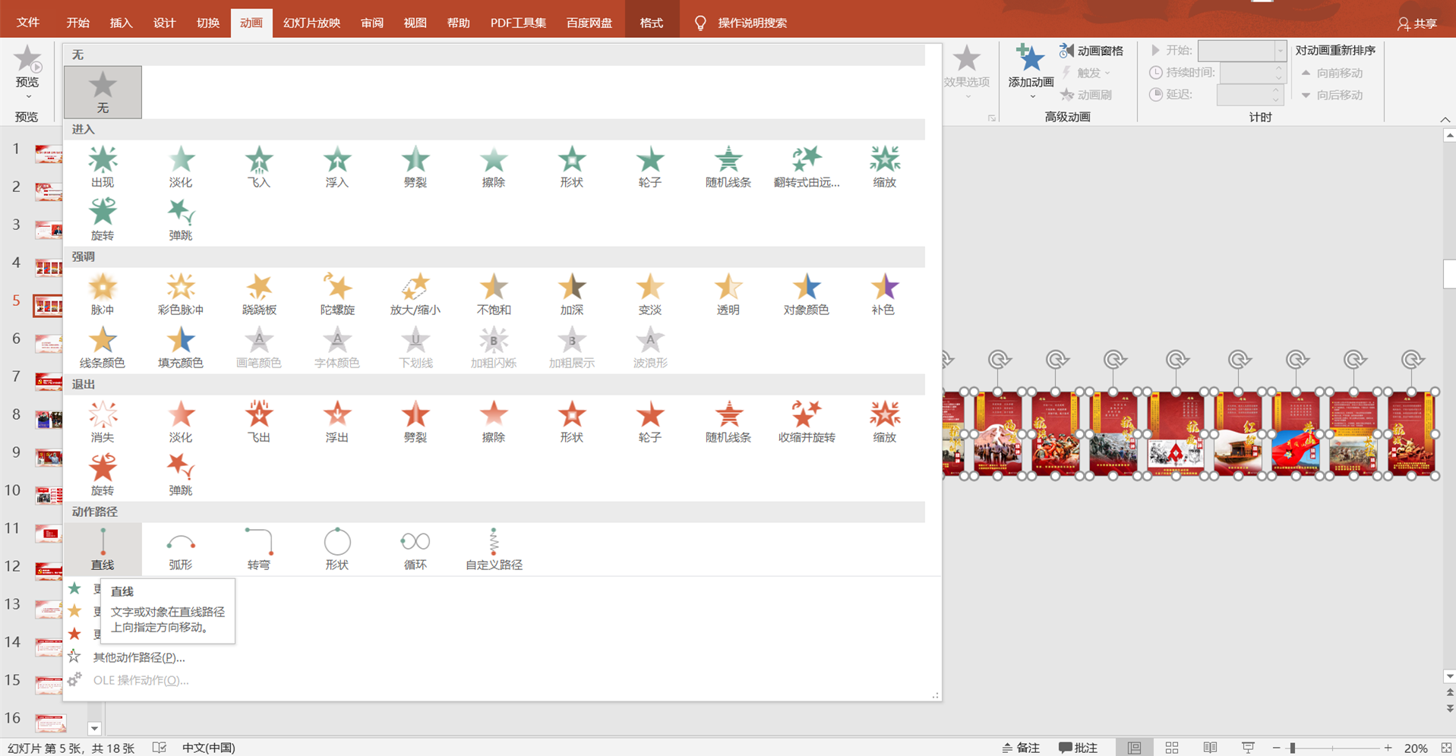Adjust the zoom slider handle
This screenshot has width=1456, height=756.
pos(1293,748)
